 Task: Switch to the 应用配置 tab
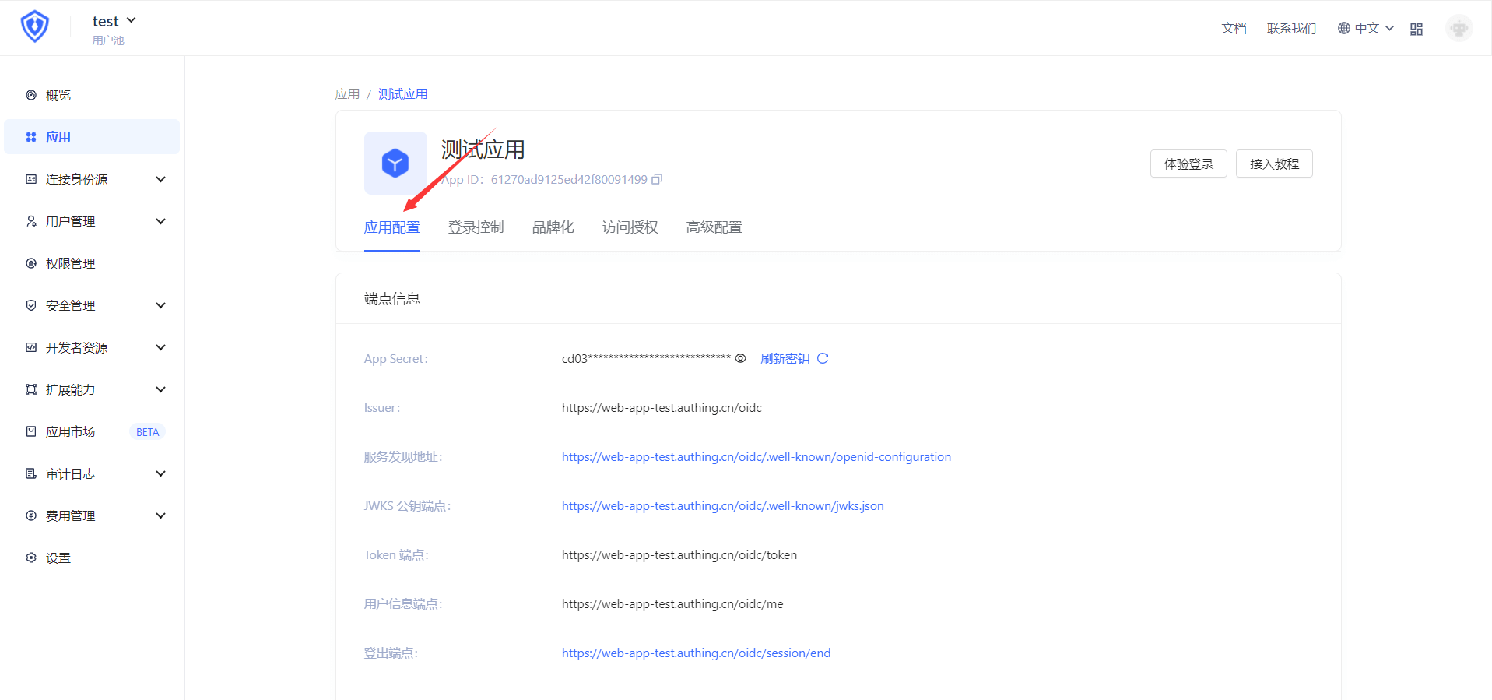point(392,227)
